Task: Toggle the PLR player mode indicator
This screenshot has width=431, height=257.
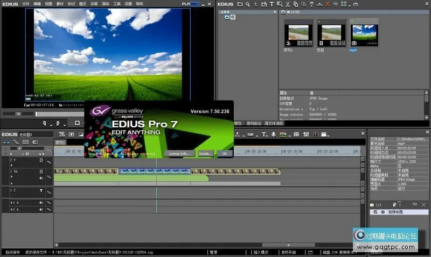Action: click(x=185, y=3)
